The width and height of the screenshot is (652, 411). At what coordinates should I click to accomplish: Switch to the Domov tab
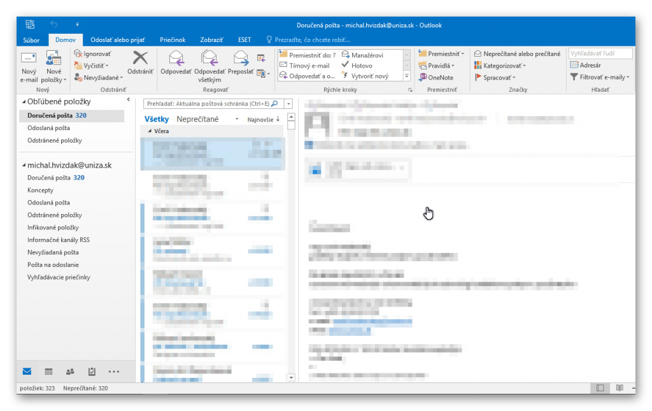pyautogui.click(x=66, y=40)
